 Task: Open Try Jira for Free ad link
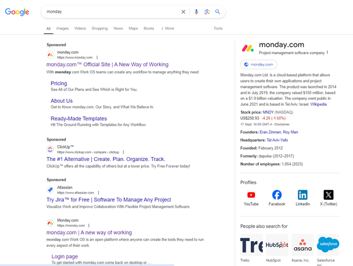[109, 200]
